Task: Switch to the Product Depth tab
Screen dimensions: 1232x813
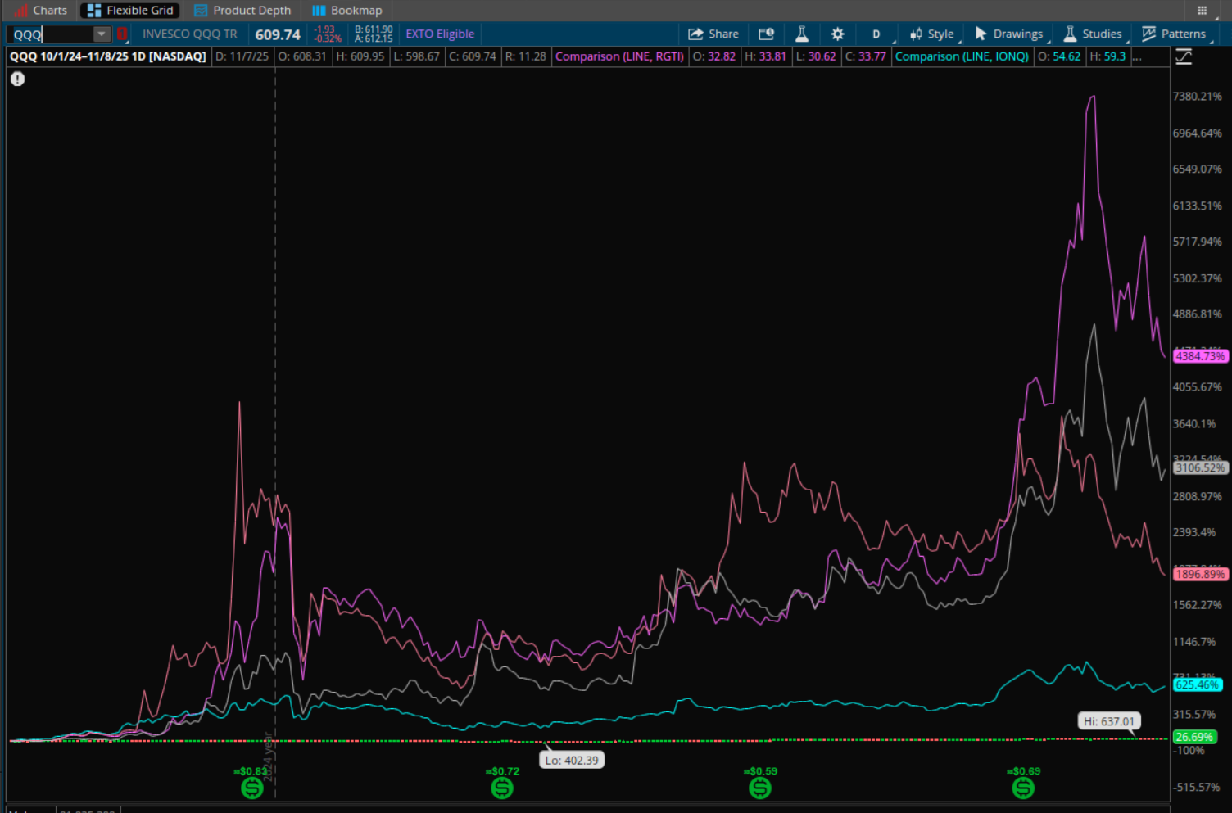Action: coord(242,11)
